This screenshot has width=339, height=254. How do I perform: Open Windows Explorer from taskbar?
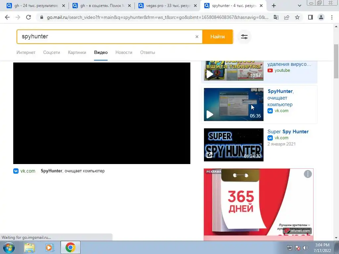tap(29, 247)
